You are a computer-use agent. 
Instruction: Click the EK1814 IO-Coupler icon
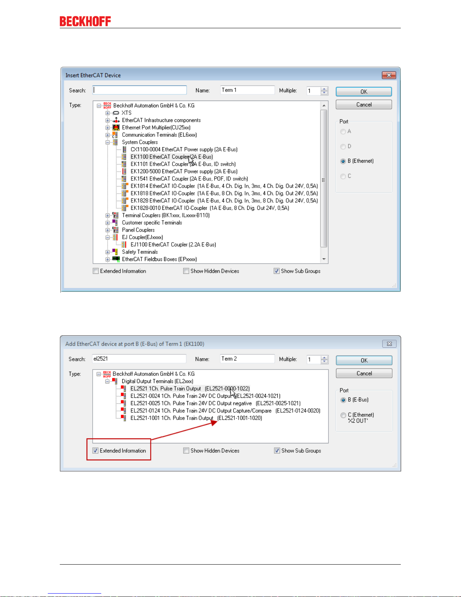click(x=125, y=186)
